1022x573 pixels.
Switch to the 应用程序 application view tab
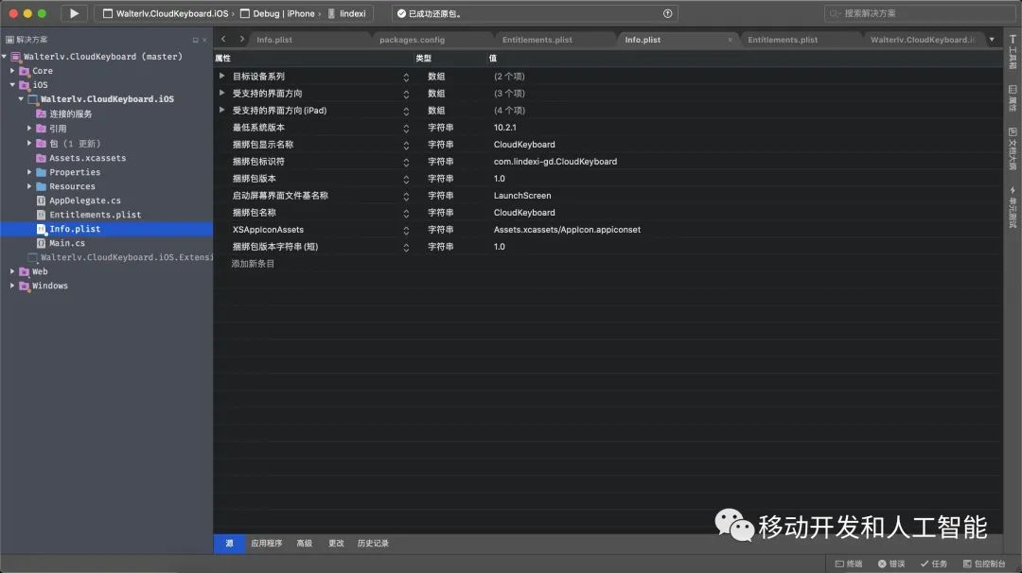[x=267, y=544]
